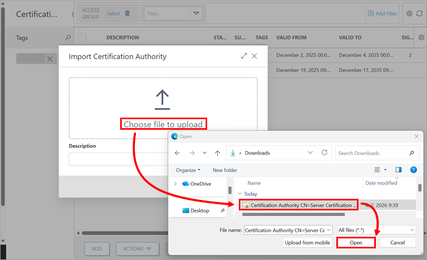Viewport: 427px width, 260px height.
Task: Refresh the Downloads folder listing
Action: click(325, 153)
